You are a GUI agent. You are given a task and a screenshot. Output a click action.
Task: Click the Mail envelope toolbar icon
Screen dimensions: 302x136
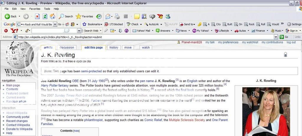coord(108,16)
